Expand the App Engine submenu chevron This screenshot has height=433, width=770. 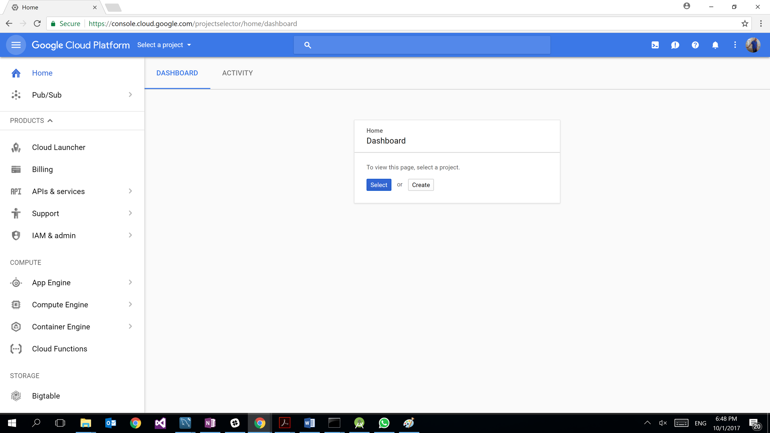[x=130, y=282]
